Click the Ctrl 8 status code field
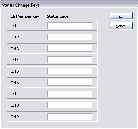 click(70, 105)
